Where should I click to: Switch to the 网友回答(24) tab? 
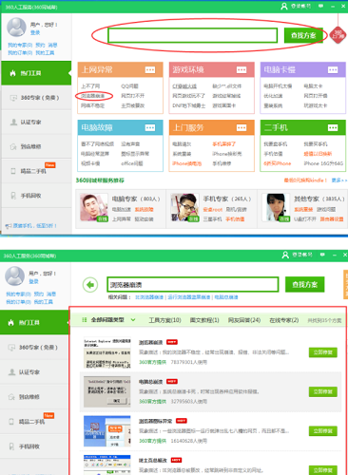244,320
